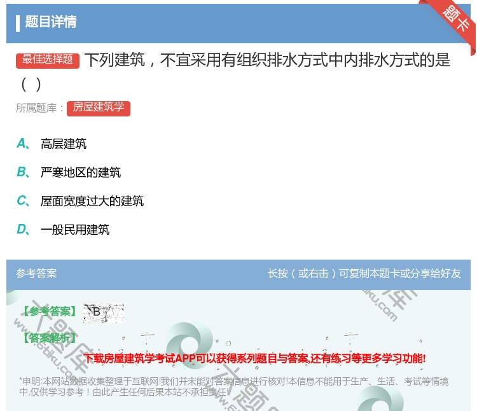Click the answer B image next to 参考答案
The width and height of the screenshot is (477, 411).
coord(104,313)
